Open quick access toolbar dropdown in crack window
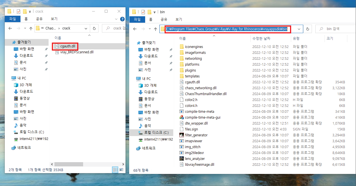Screen dimensions: 356x186 tap(30, 12)
